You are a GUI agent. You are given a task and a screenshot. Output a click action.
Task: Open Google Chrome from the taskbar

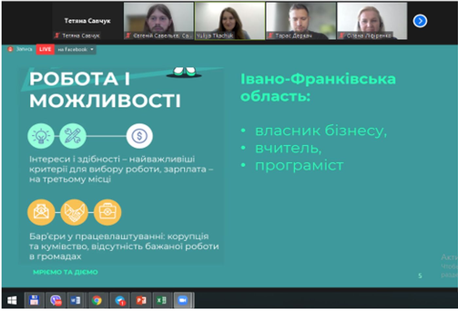(x=97, y=300)
